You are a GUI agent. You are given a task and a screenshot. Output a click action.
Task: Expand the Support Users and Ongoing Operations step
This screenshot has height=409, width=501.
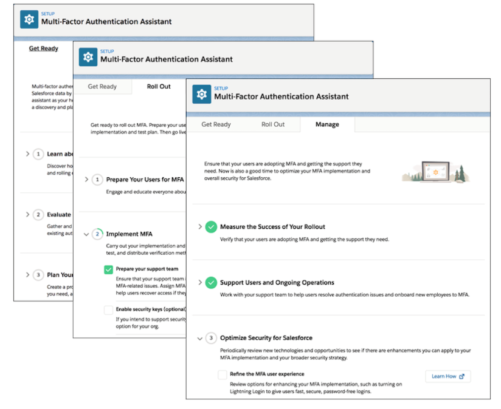tap(200, 282)
